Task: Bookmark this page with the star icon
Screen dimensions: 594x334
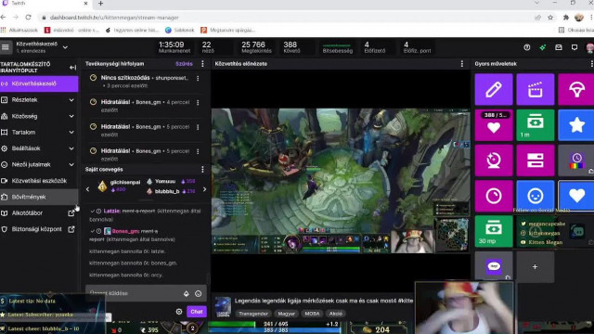Action: [550, 18]
